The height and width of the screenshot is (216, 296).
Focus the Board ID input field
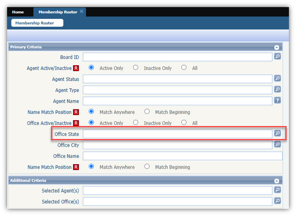pyautogui.click(x=177, y=57)
